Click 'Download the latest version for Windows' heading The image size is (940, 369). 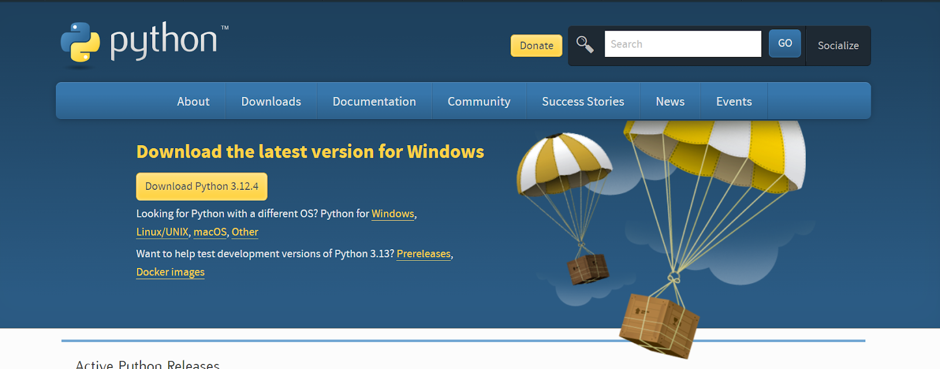tap(310, 152)
